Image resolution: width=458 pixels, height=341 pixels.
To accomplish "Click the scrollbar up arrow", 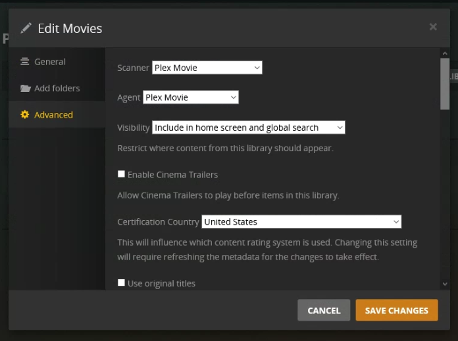I will pyautogui.click(x=445, y=53).
